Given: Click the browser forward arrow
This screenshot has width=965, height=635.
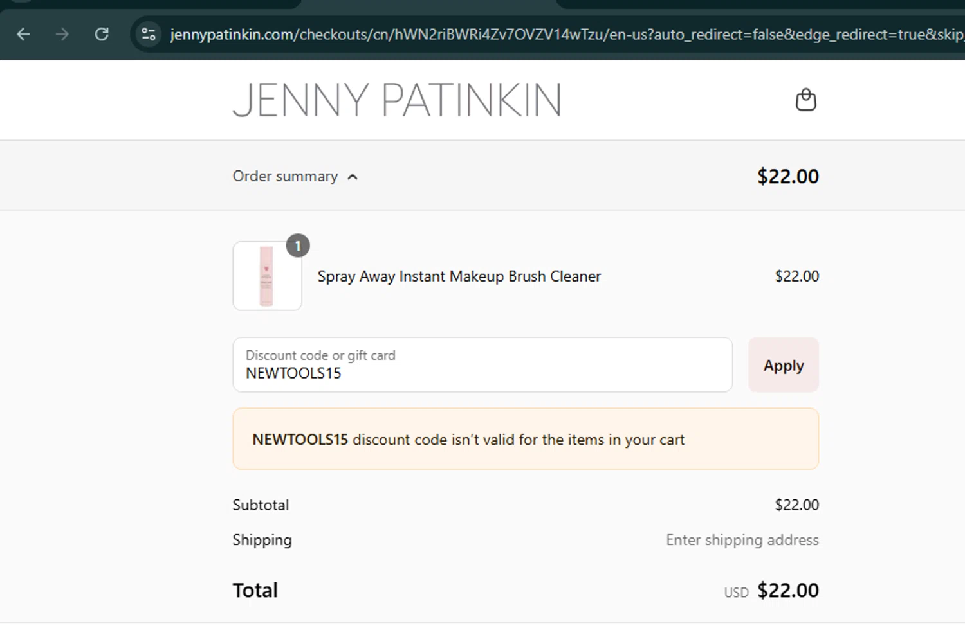Looking at the screenshot, I should click(x=62, y=34).
